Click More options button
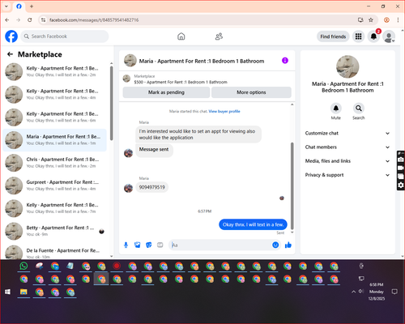 pos(251,92)
